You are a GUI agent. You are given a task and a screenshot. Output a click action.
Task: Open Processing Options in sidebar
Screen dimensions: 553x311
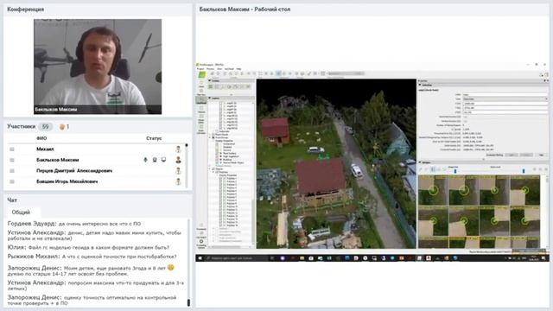coord(201,244)
